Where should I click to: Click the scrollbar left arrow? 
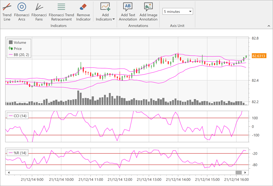point(9,173)
